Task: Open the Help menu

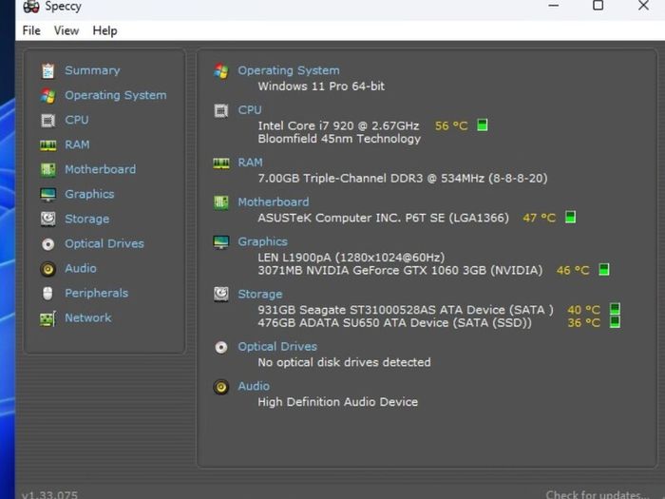Action: [x=104, y=30]
